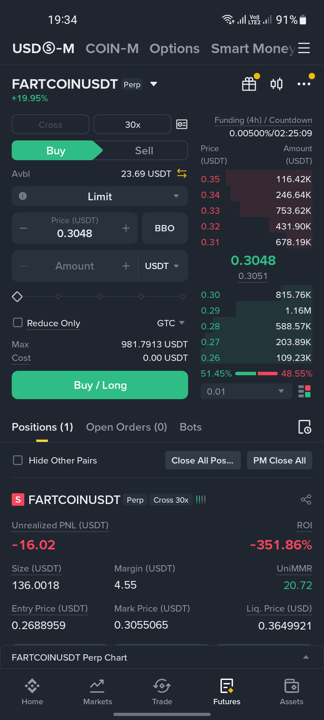The image size is (324, 720).
Task: Decrease amount with the minus icon
Action: click(23, 266)
